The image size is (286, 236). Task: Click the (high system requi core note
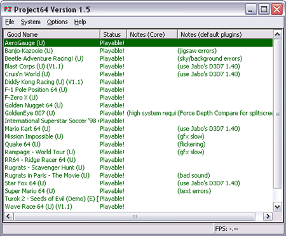click(x=151, y=113)
